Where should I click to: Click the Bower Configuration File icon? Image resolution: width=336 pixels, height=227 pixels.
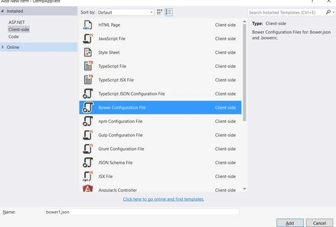pyautogui.click(x=88, y=107)
